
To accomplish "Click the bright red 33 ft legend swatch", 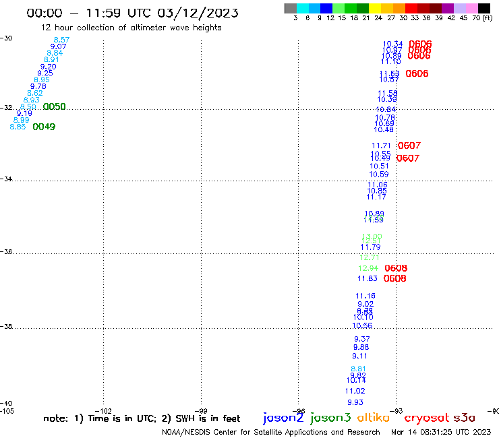I will click(411, 8).
